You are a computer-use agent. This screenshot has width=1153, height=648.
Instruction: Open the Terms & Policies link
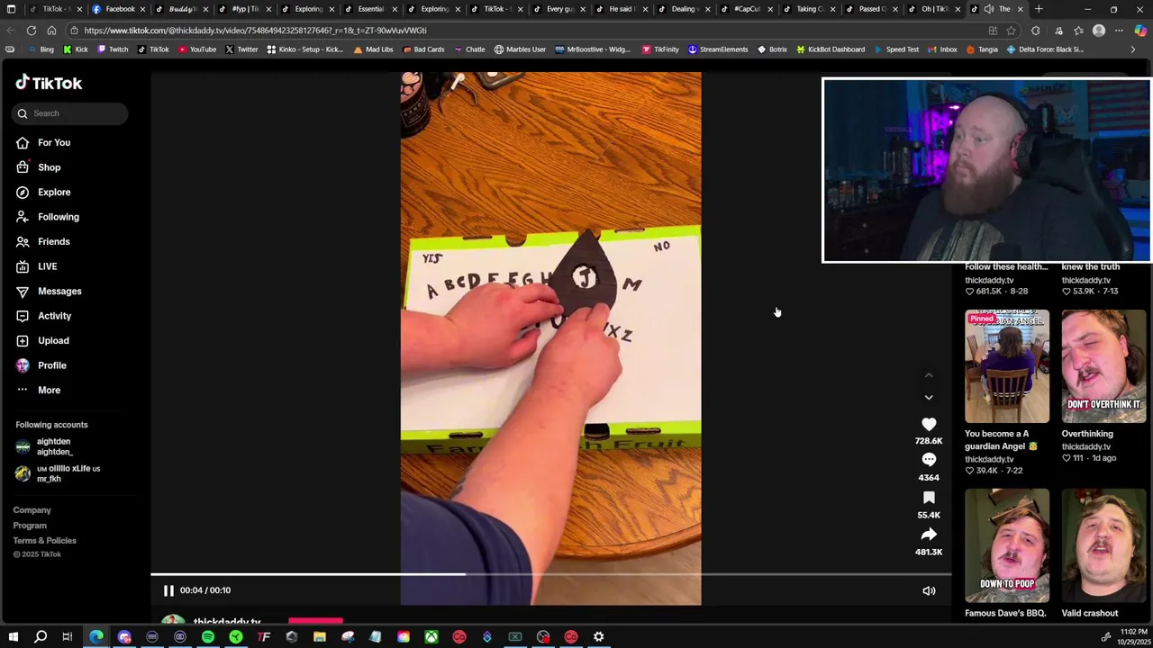(x=44, y=541)
